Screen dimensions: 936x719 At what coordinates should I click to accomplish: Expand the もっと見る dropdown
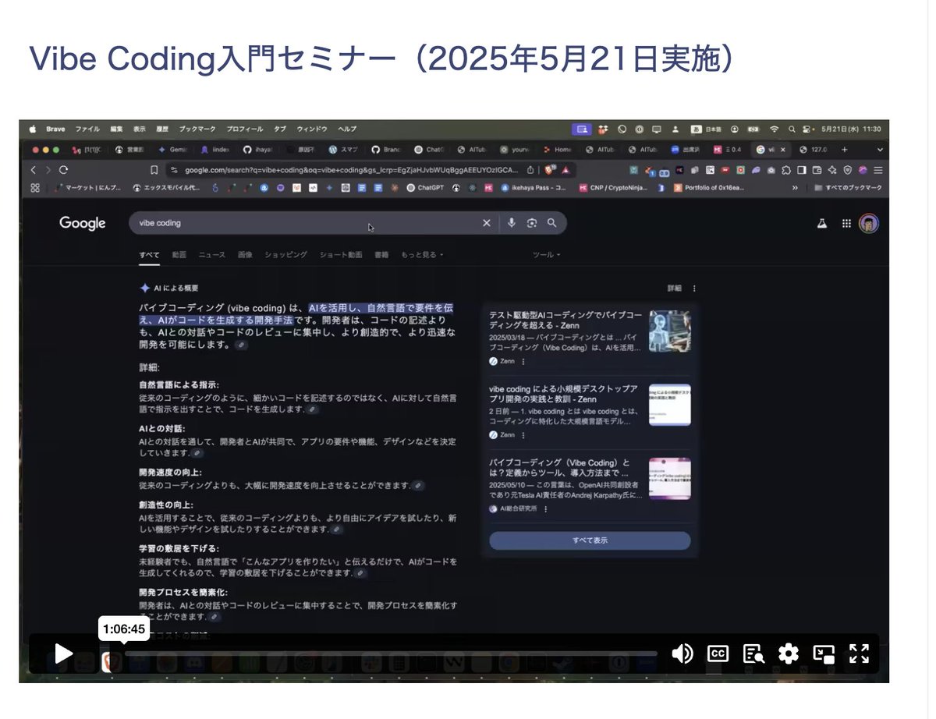(x=422, y=255)
